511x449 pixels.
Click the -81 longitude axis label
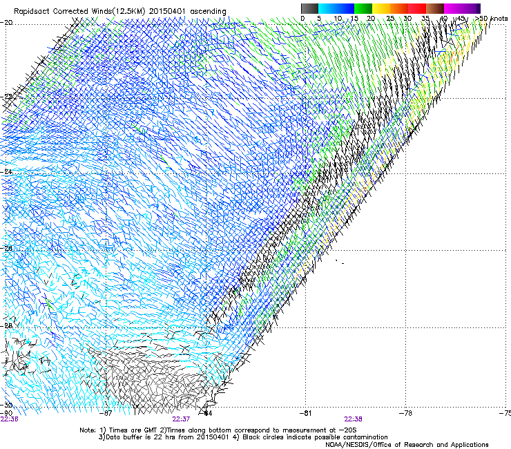click(305, 413)
